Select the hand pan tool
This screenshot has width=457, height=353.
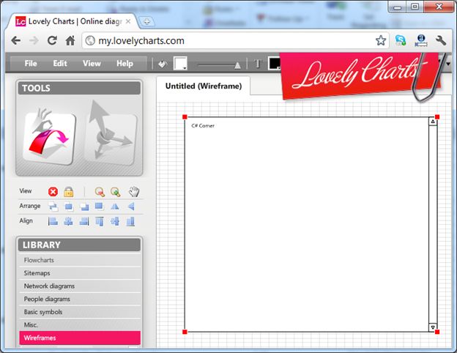click(134, 191)
